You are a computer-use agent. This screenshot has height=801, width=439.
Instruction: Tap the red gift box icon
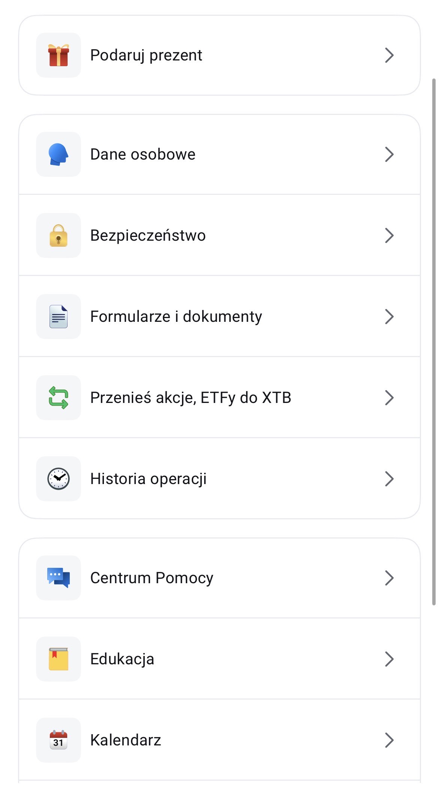click(59, 55)
